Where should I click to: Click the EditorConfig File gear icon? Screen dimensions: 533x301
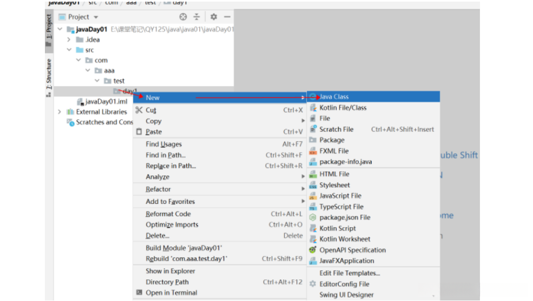(x=313, y=284)
